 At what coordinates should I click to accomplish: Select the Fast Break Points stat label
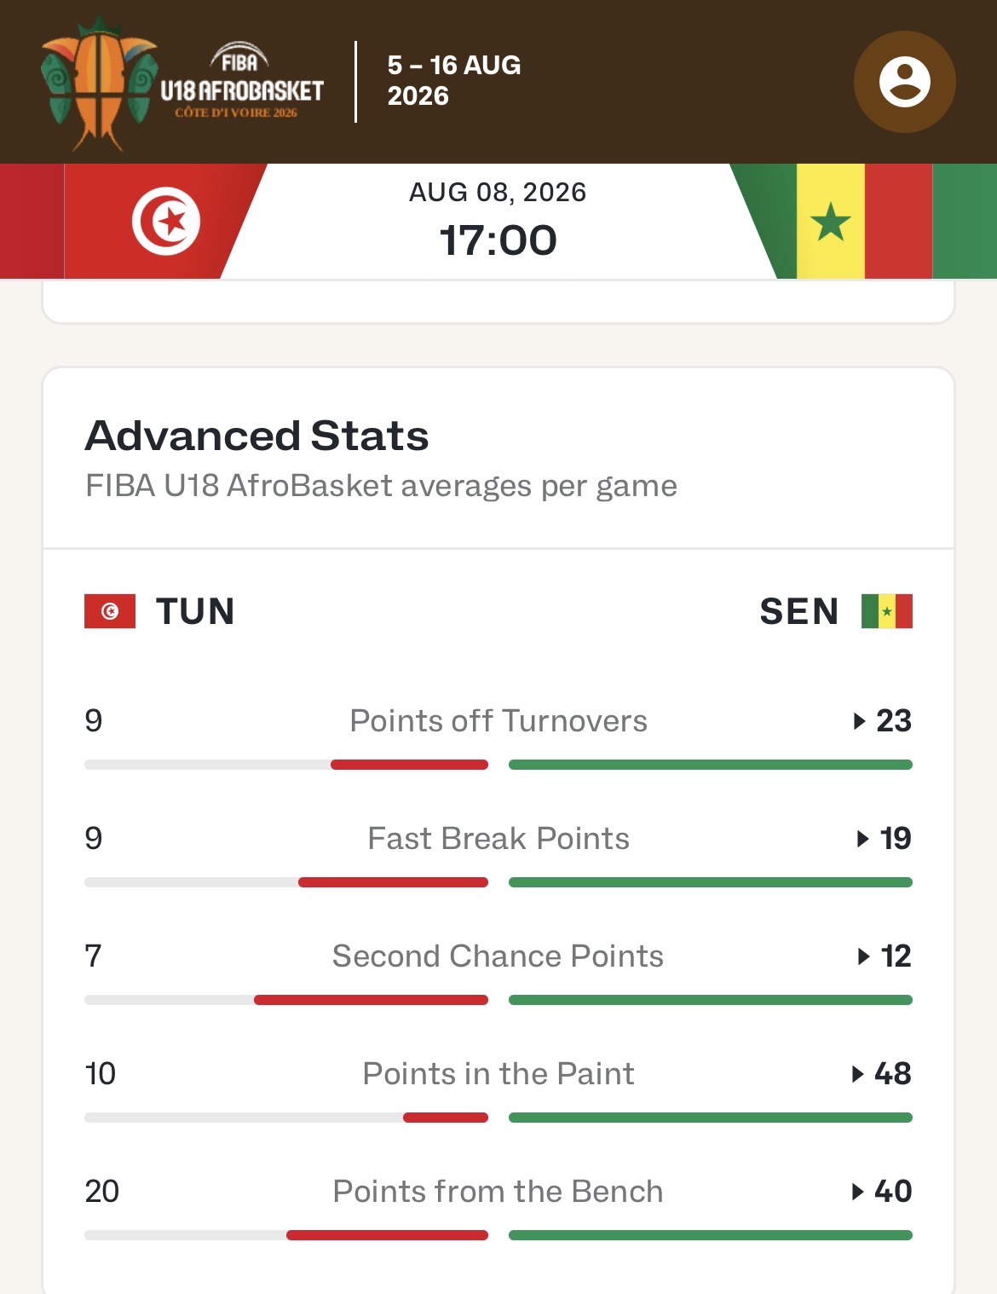click(498, 839)
